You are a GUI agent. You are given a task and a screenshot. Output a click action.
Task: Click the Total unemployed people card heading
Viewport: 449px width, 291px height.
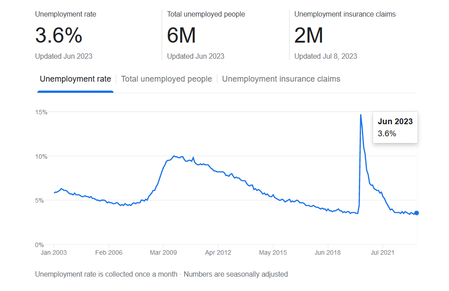coord(206,14)
